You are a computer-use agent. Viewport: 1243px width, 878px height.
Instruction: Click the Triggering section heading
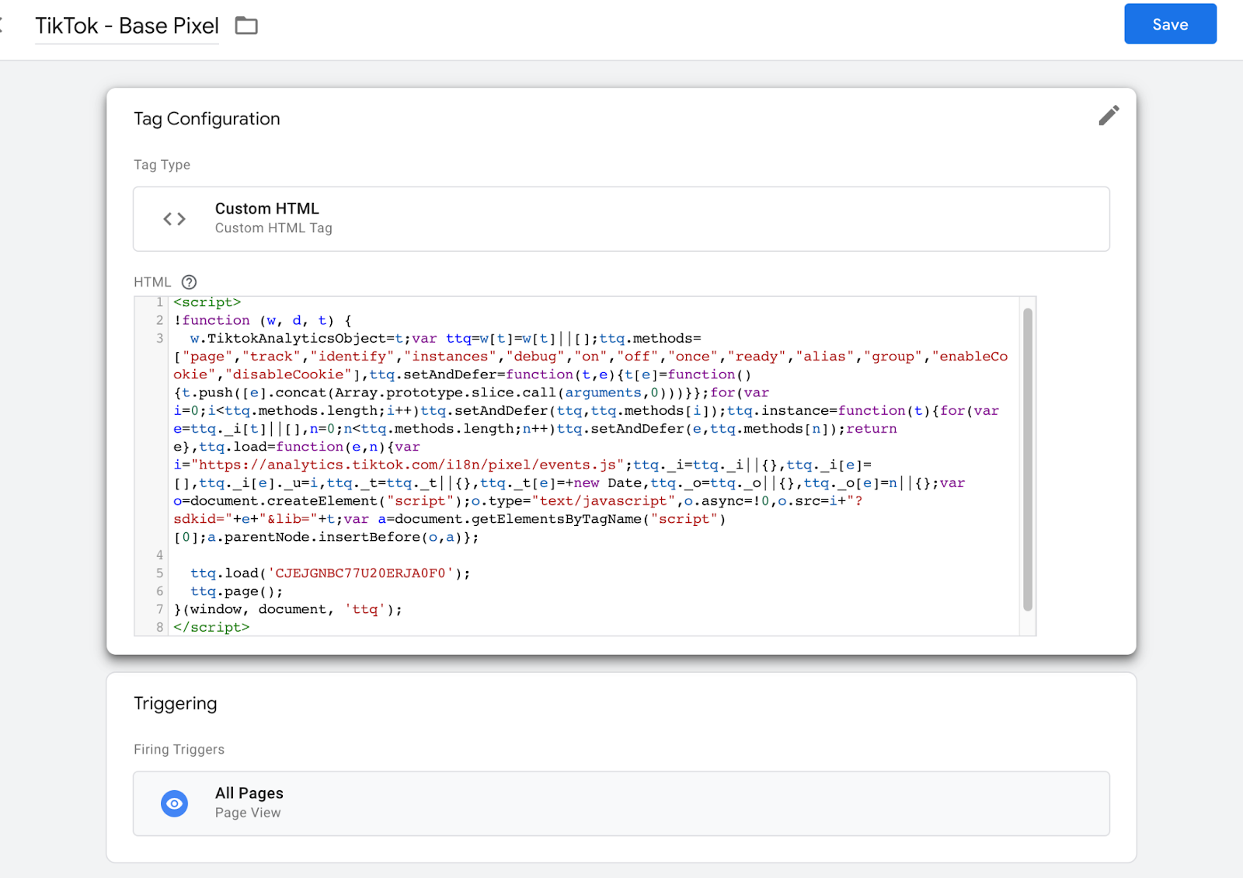click(176, 704)
